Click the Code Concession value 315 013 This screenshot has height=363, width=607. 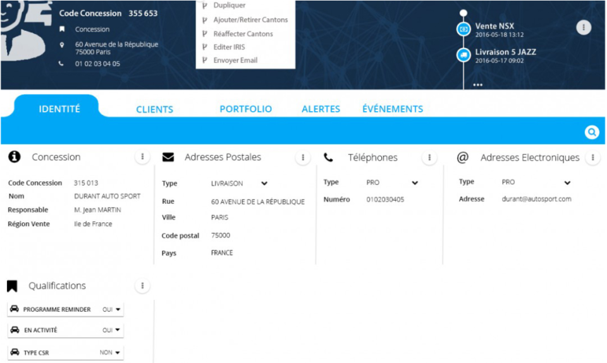pos(86,183)
